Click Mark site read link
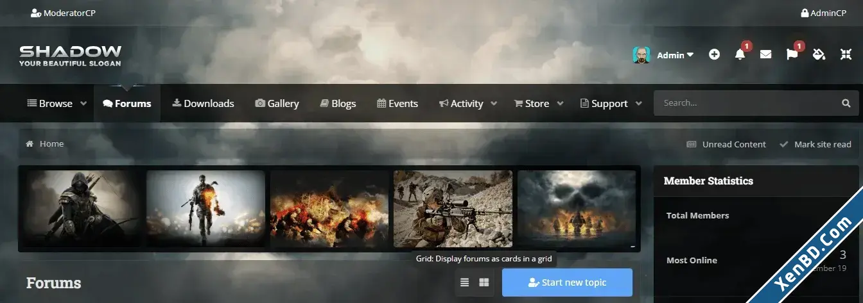The image size is (863, 303). [x=815, y=144]
